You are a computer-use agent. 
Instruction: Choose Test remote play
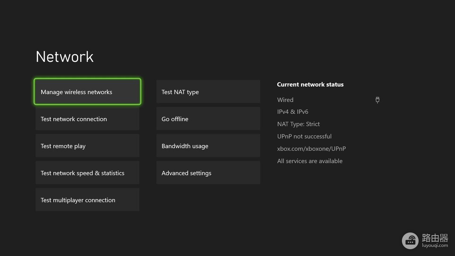87,146
